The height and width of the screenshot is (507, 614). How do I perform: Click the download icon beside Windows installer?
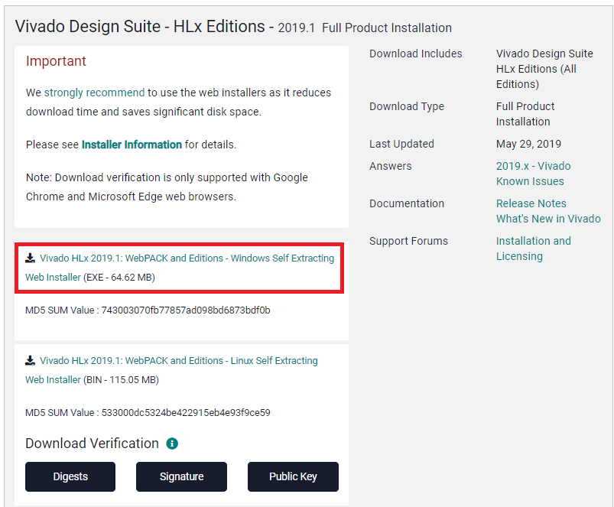point(31,258)
